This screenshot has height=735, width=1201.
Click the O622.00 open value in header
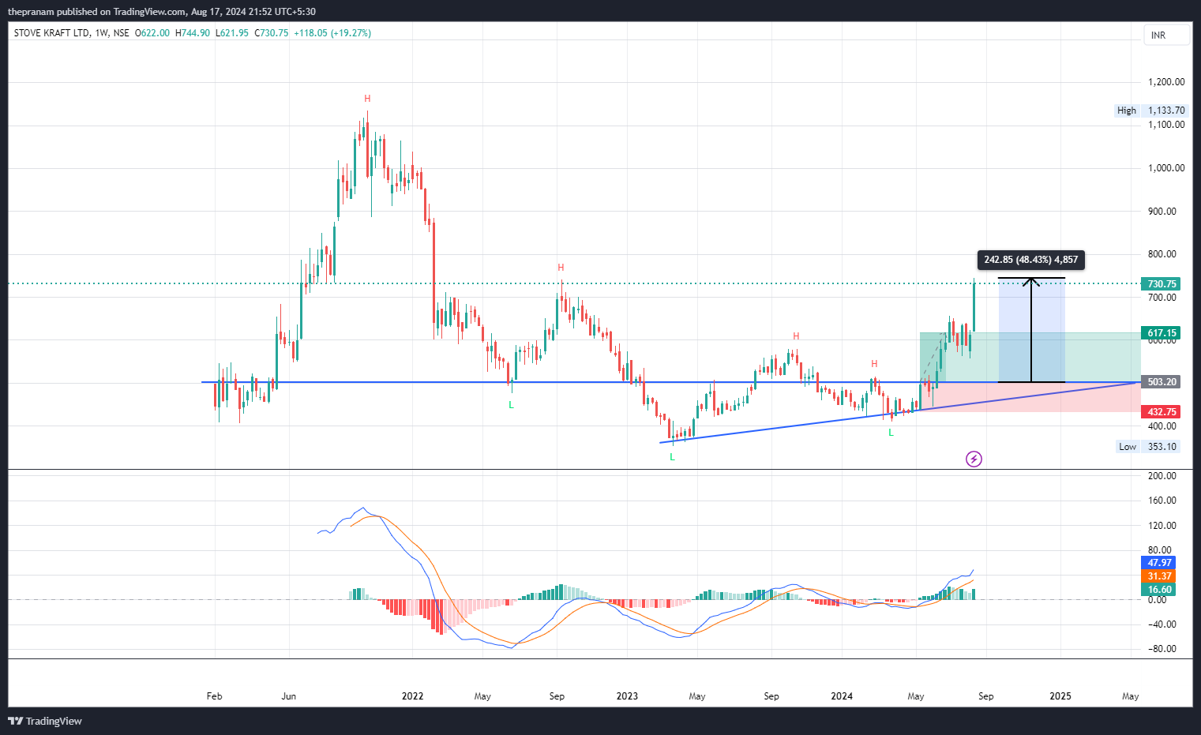tap(152, 33)
